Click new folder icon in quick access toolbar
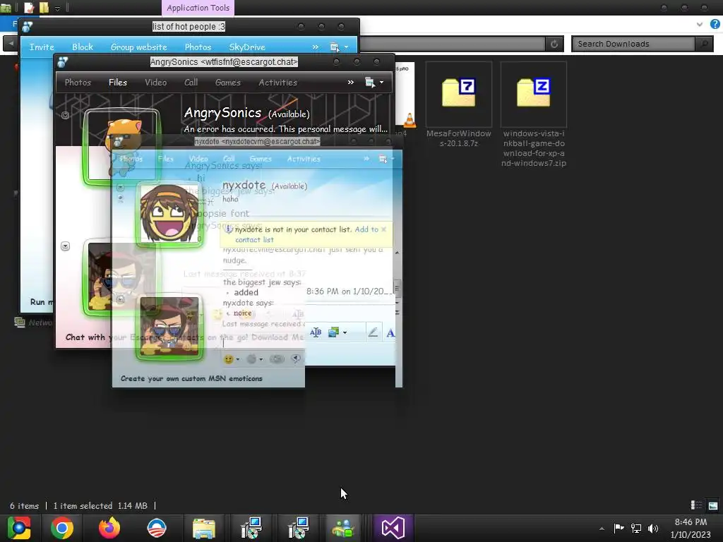 (x=44, y=8)
